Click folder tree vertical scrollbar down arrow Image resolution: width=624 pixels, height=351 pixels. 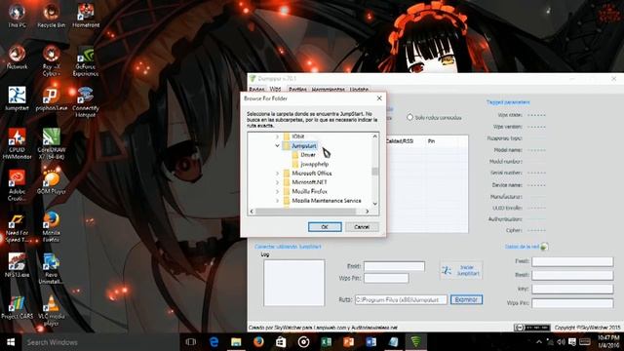[374, 204]
